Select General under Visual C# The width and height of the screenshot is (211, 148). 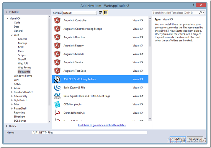click(18, 31)
